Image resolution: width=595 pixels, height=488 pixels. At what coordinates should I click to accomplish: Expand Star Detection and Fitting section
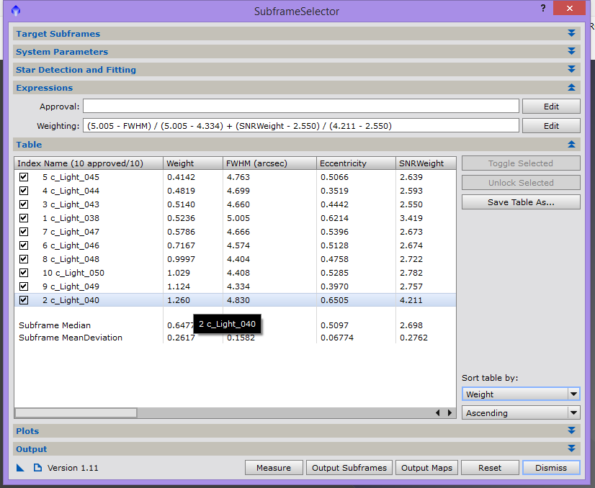point(571,70)
